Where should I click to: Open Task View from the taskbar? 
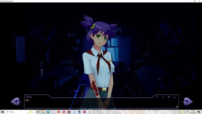[x=38, y=112]
